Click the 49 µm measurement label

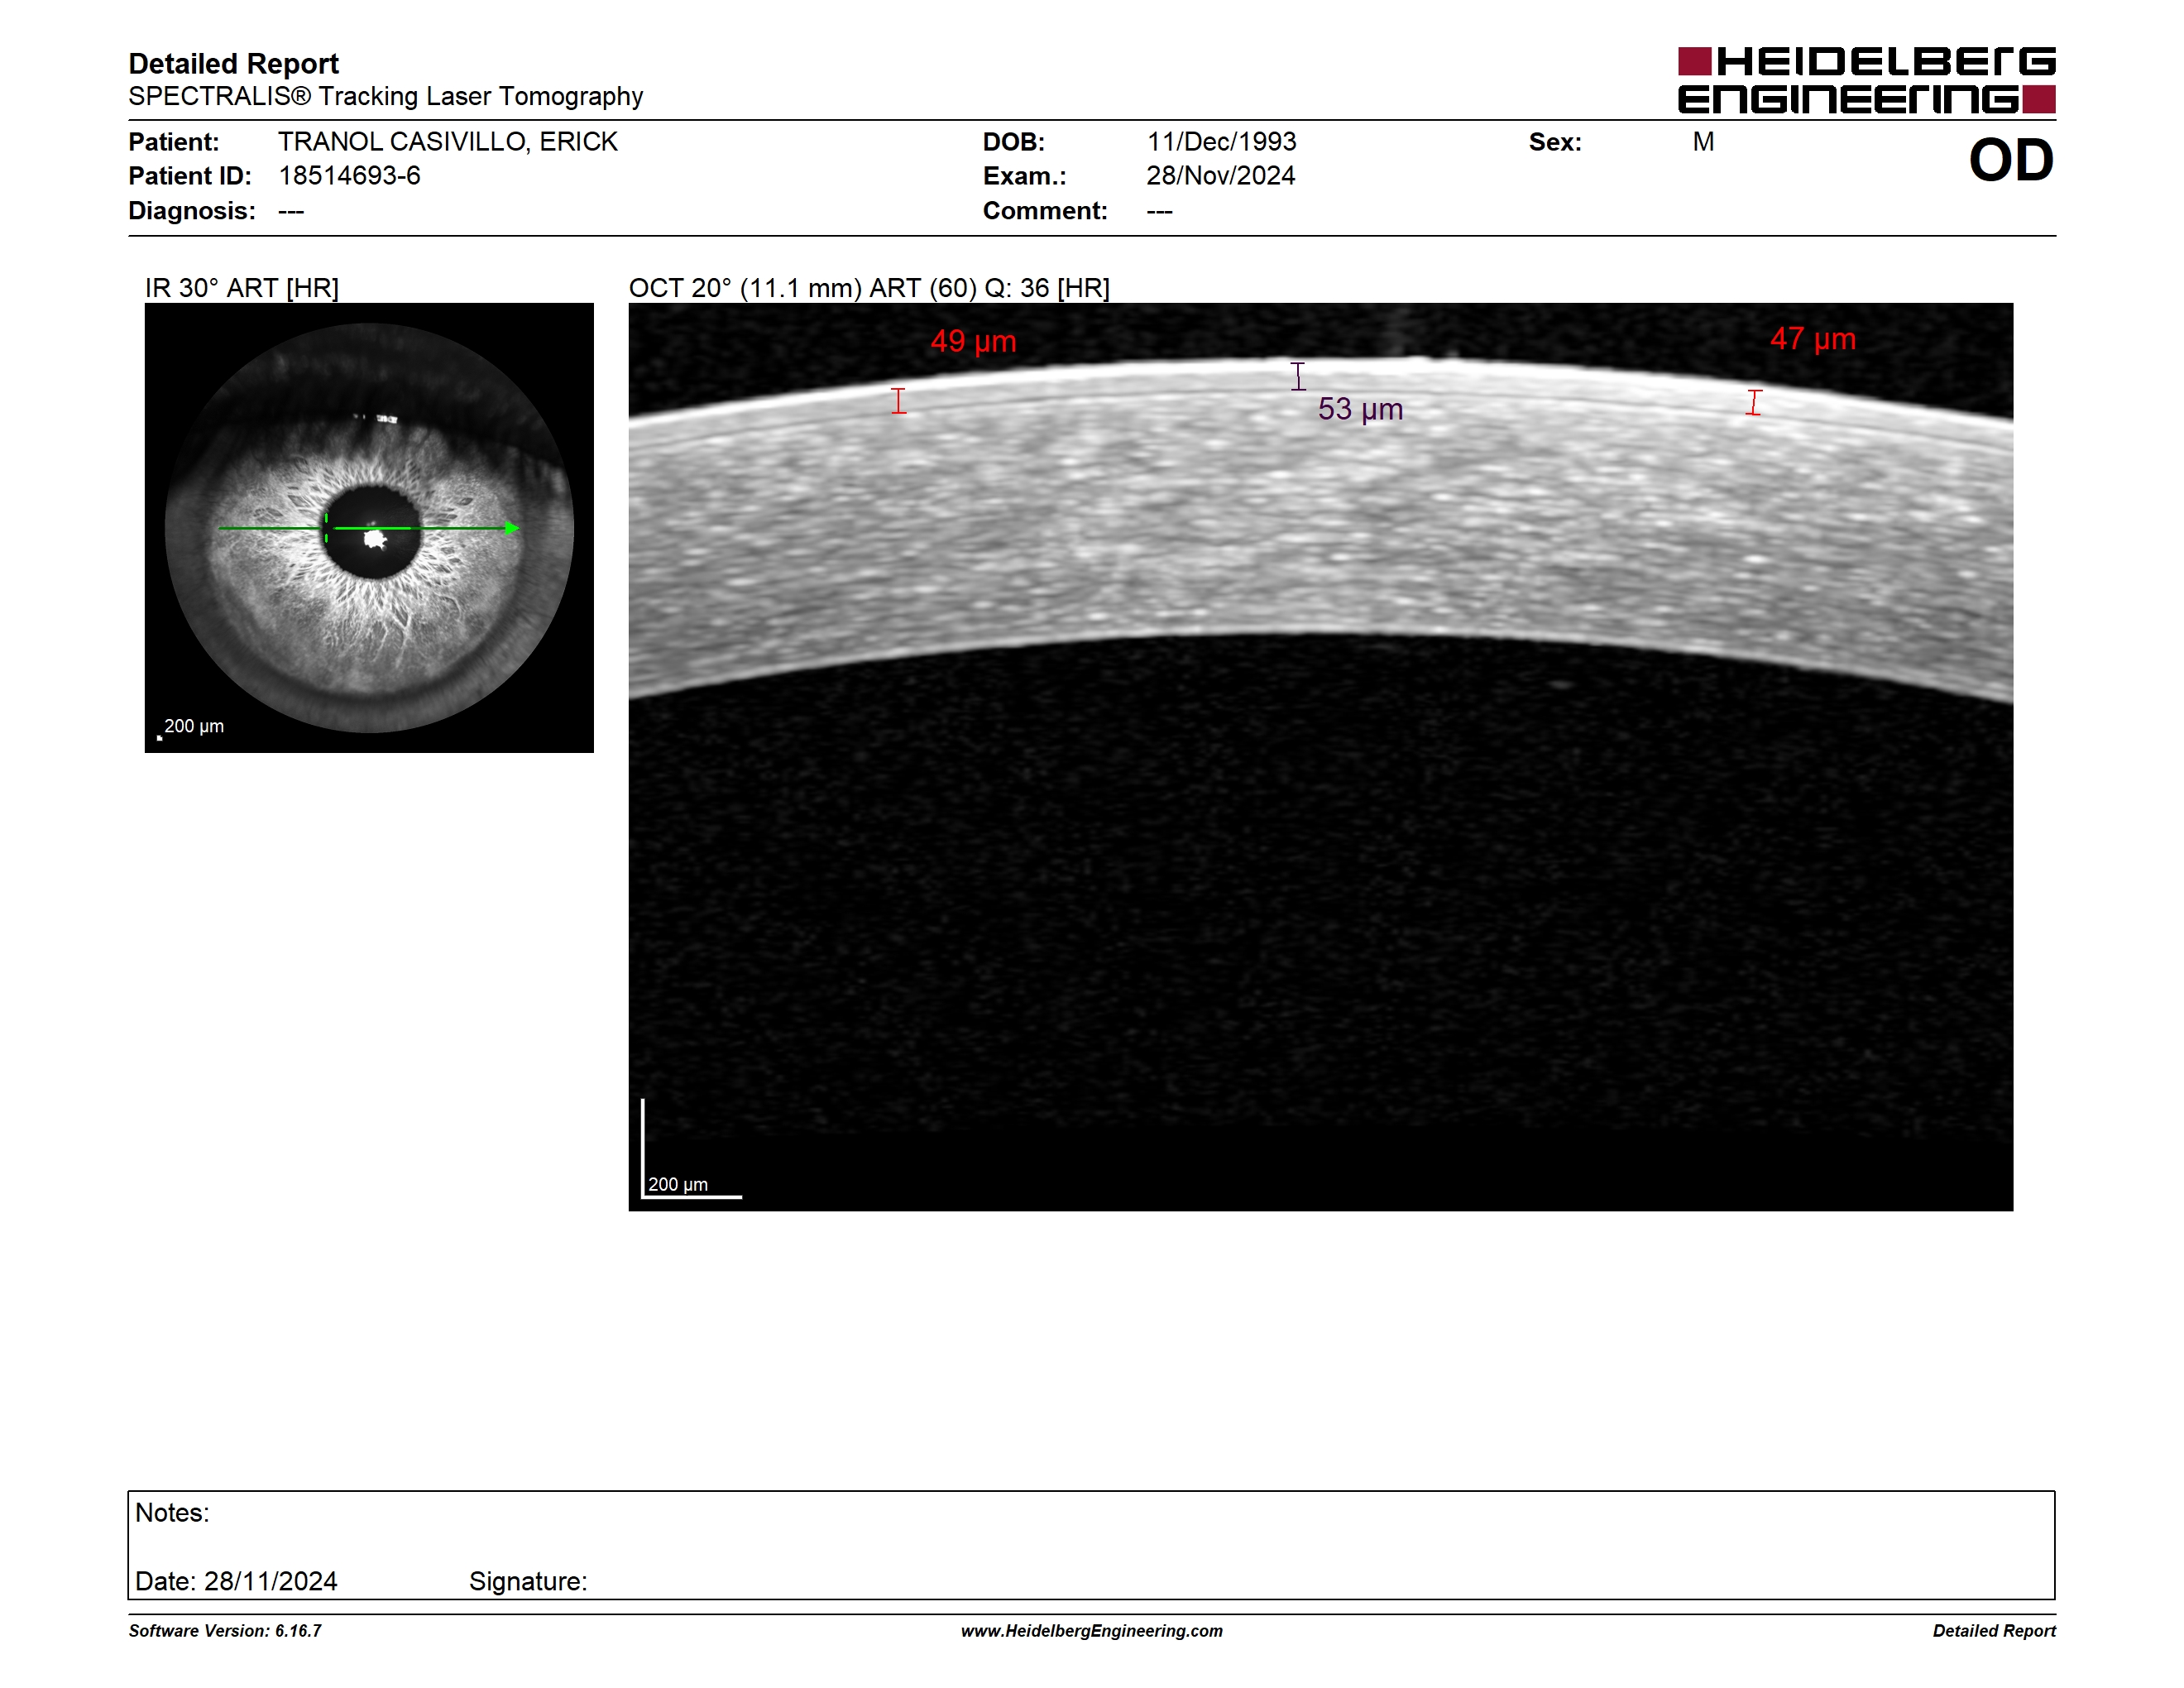[x=973, y=341]
